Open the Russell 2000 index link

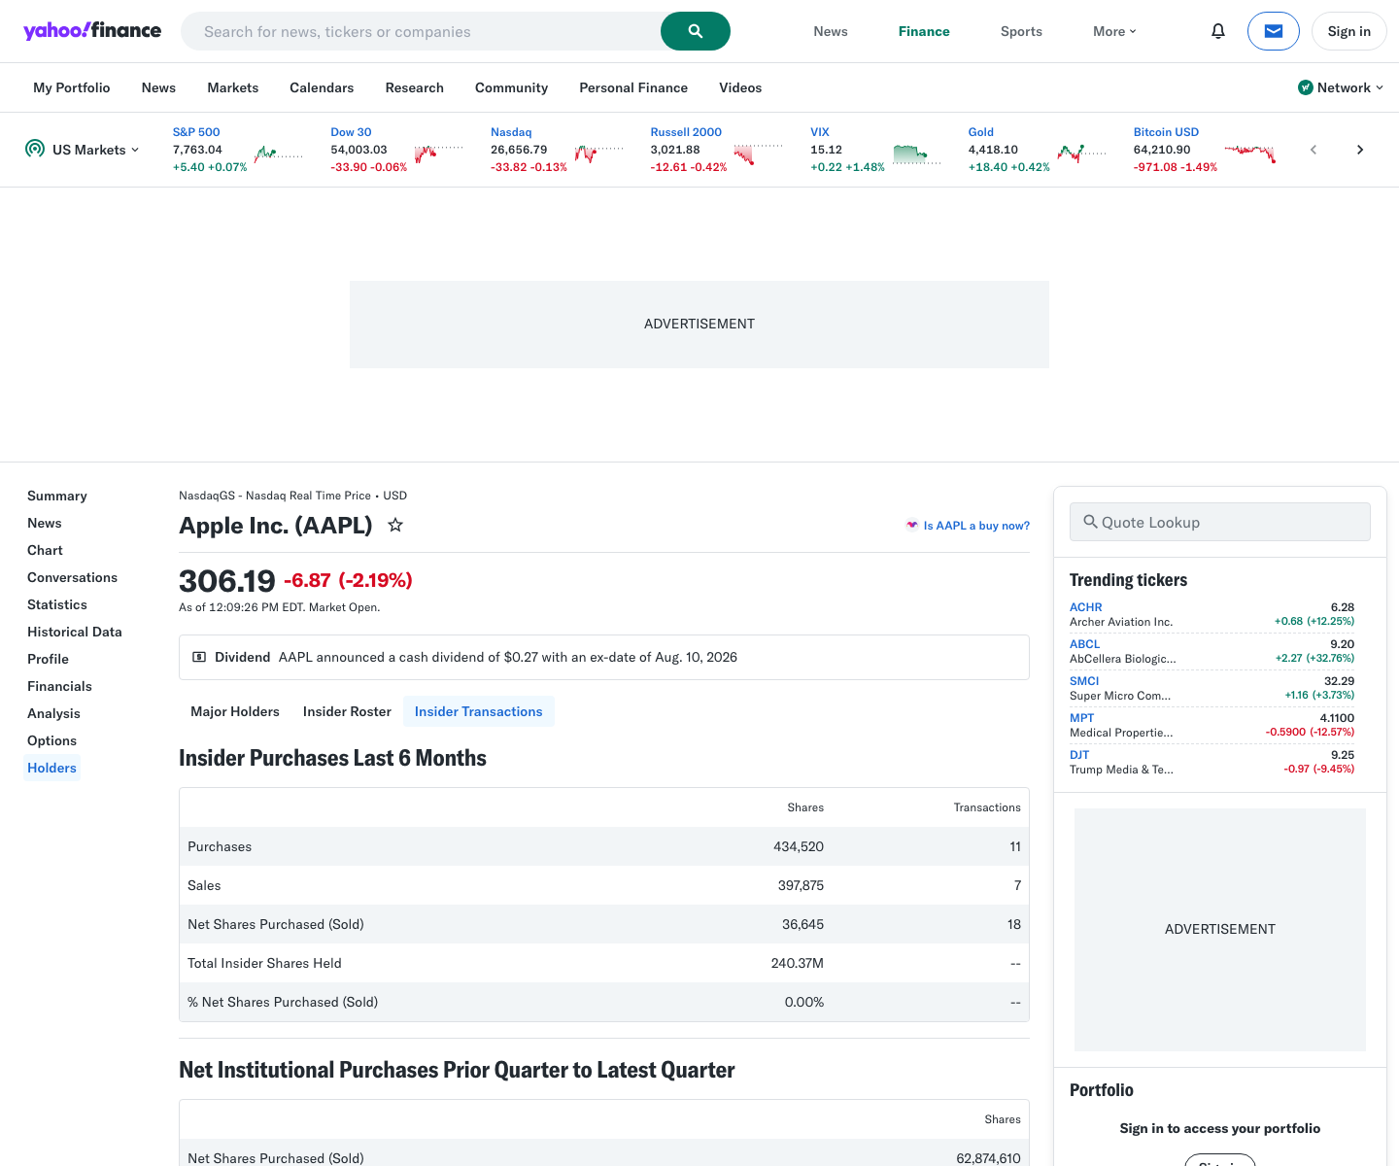pyautogui.click(x=686, y=132)
